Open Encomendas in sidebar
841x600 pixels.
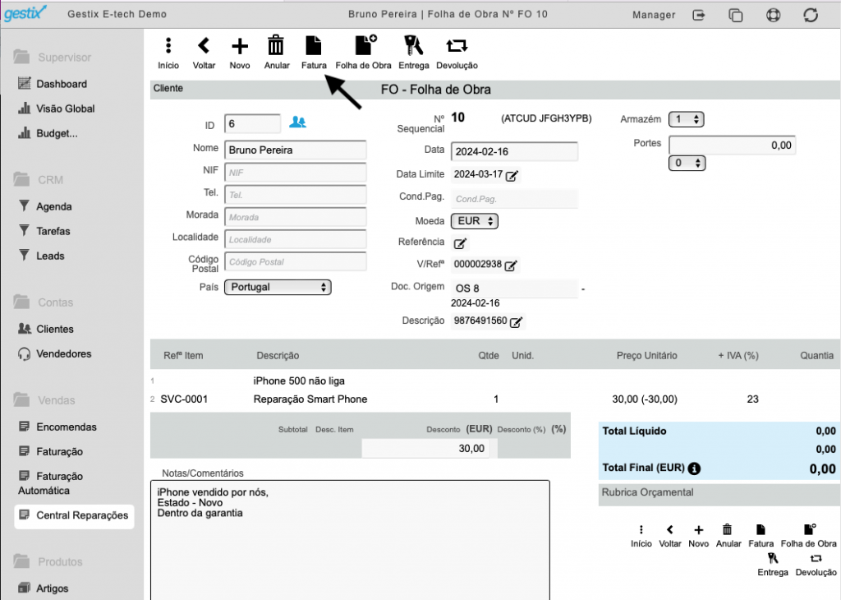67,427
